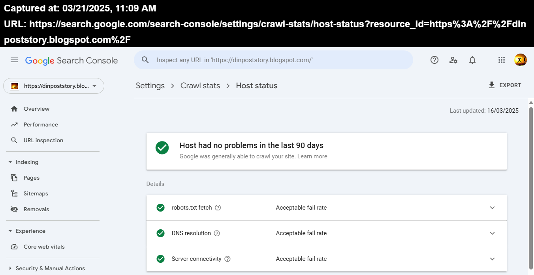The image size is (534, 275).
Task: Click Acceptable fail rate for Server connectivity
Action: (301, 259)
